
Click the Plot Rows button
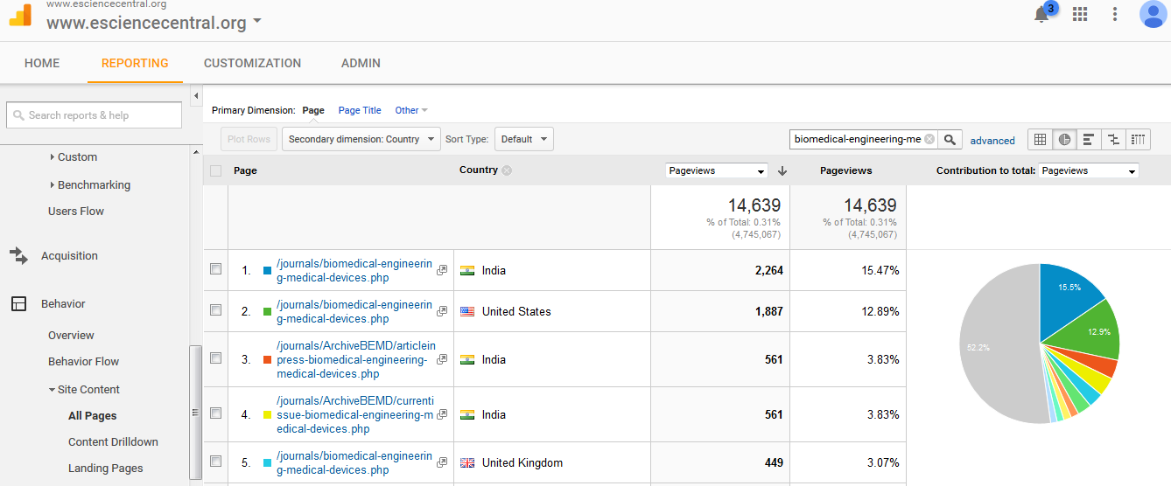click(x=249, y=139)
